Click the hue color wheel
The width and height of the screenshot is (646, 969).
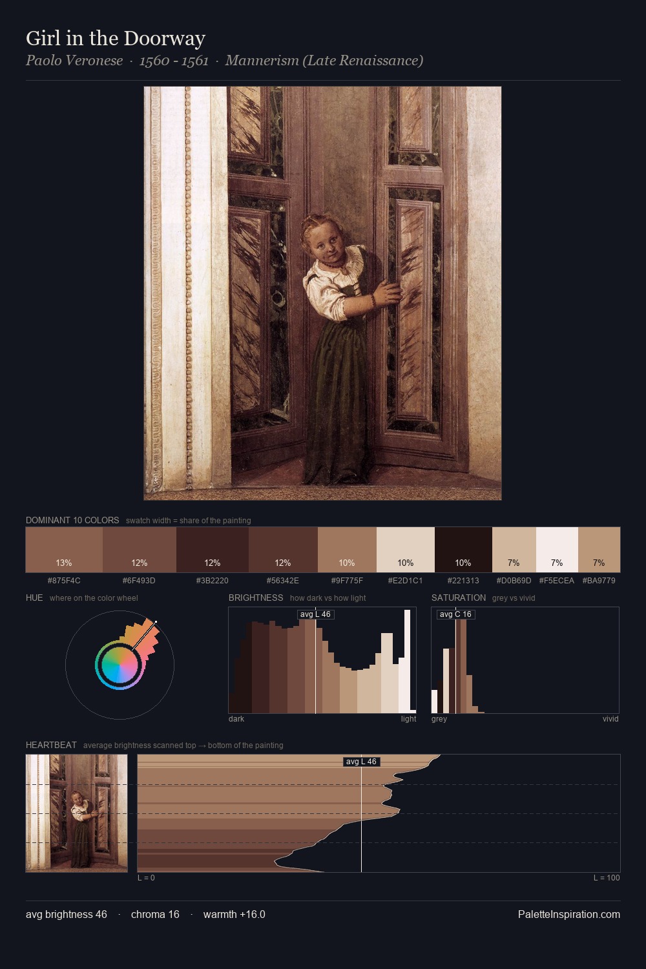[120, 665]
